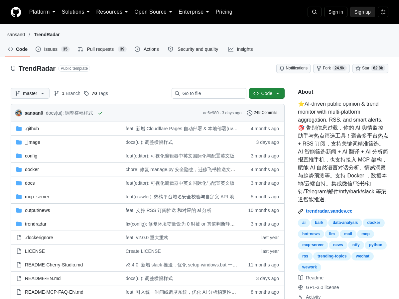The width and height of the screenshot is (399, 299).
Task: Open README-MCP-FAQ-EN.md file
Action: (x=54, y=292)
